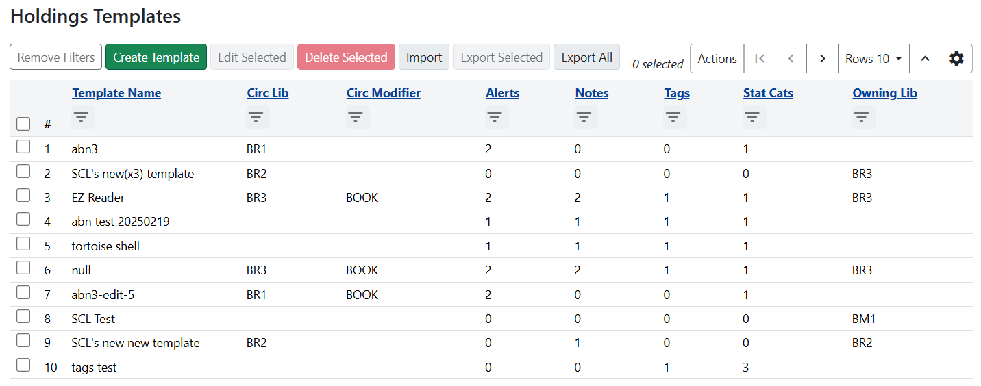Sort by the Circ Lib column header
The image size is (981, 386).
tap(267, 93)
